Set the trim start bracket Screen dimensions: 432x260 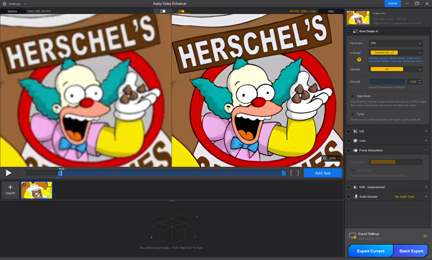pos(292,173)
